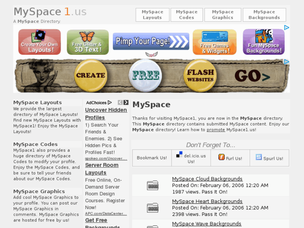Open the MySpace Layouts nav tab
The width and height of the screenshot is (304, 228).
point(152,15)
